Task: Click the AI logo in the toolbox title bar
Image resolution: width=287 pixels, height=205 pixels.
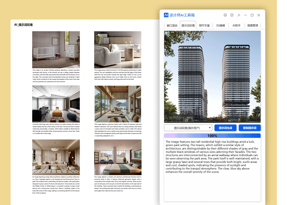Action: coord(166,15)
